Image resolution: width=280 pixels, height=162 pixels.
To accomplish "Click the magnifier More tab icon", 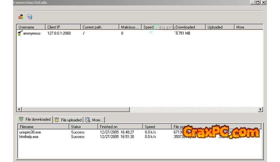I will pyautogui.click(x=88, y=120).
